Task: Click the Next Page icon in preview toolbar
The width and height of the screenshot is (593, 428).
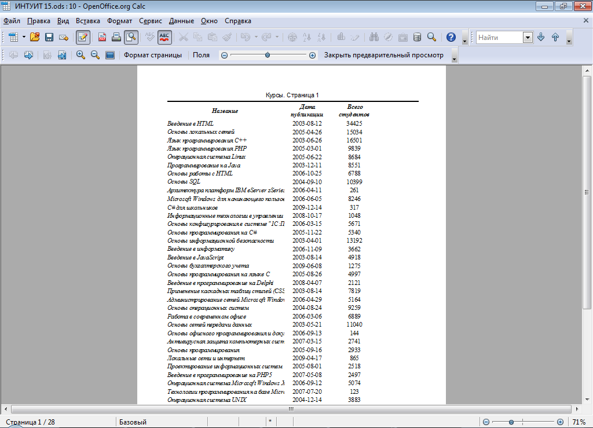Action: click(28, 55)
